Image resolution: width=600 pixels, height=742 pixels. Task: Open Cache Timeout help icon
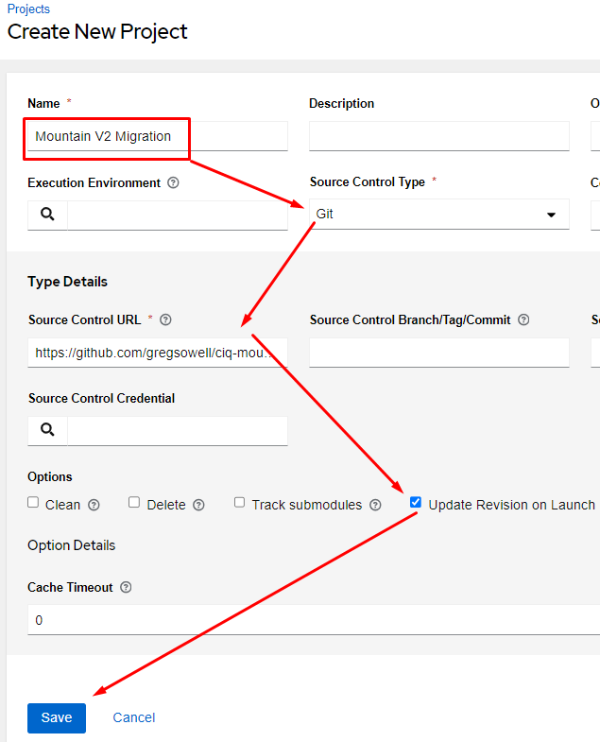(126, 588)
